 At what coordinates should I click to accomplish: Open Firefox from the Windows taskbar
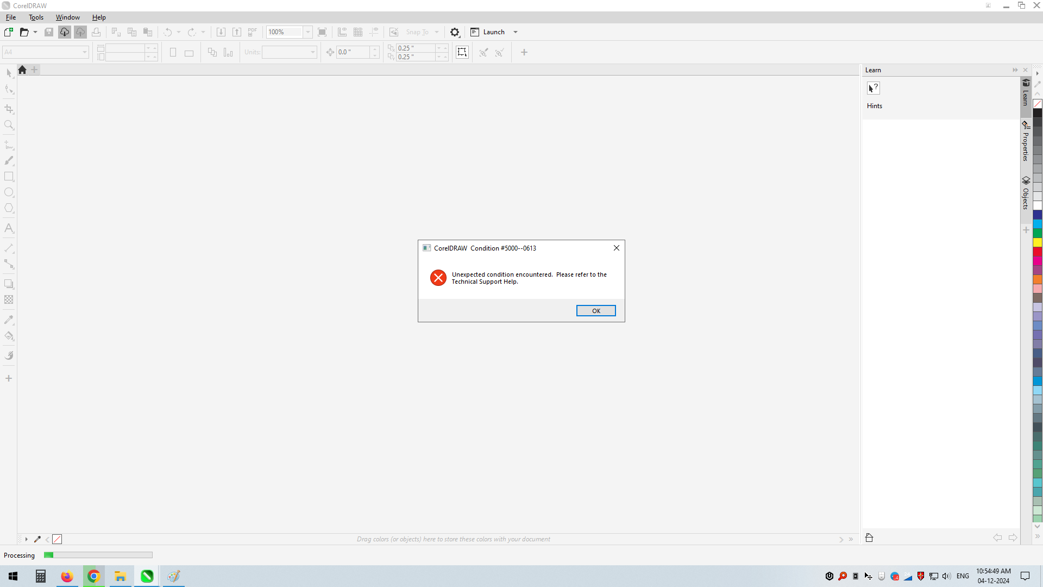tap(67, 576)
